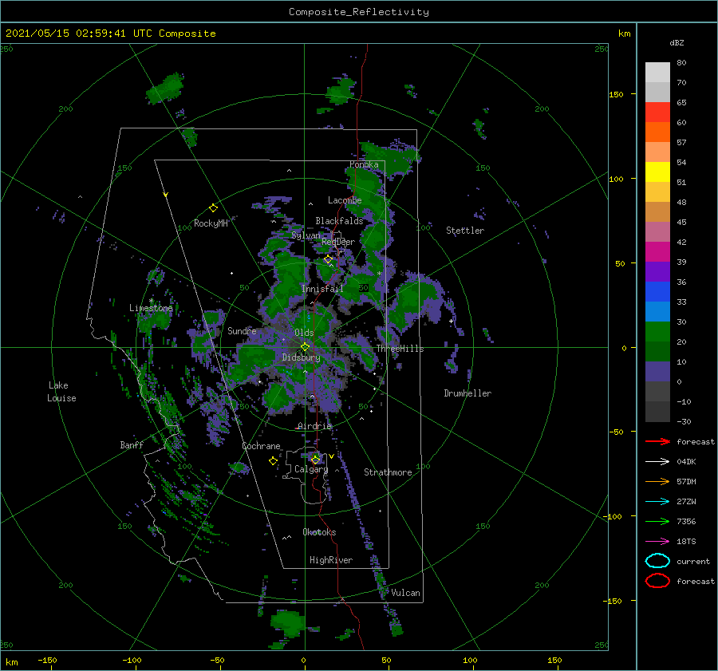Click the Olds town label

(304, 333)
